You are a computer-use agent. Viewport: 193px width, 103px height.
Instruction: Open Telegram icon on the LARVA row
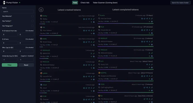pyautogui.click(x=89, y=77)
